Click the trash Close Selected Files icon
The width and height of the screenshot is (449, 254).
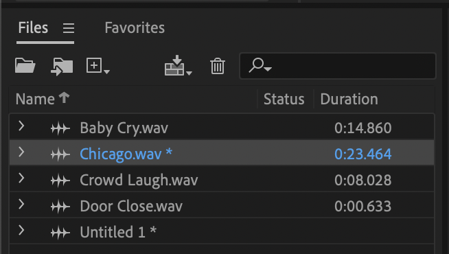tap(218, 66)
